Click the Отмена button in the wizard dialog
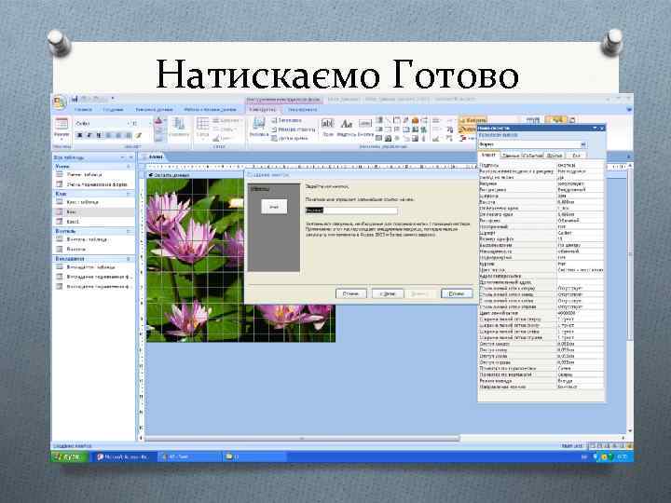The height and width of the screenshot is (503, 671). click(x=351, y=293)
